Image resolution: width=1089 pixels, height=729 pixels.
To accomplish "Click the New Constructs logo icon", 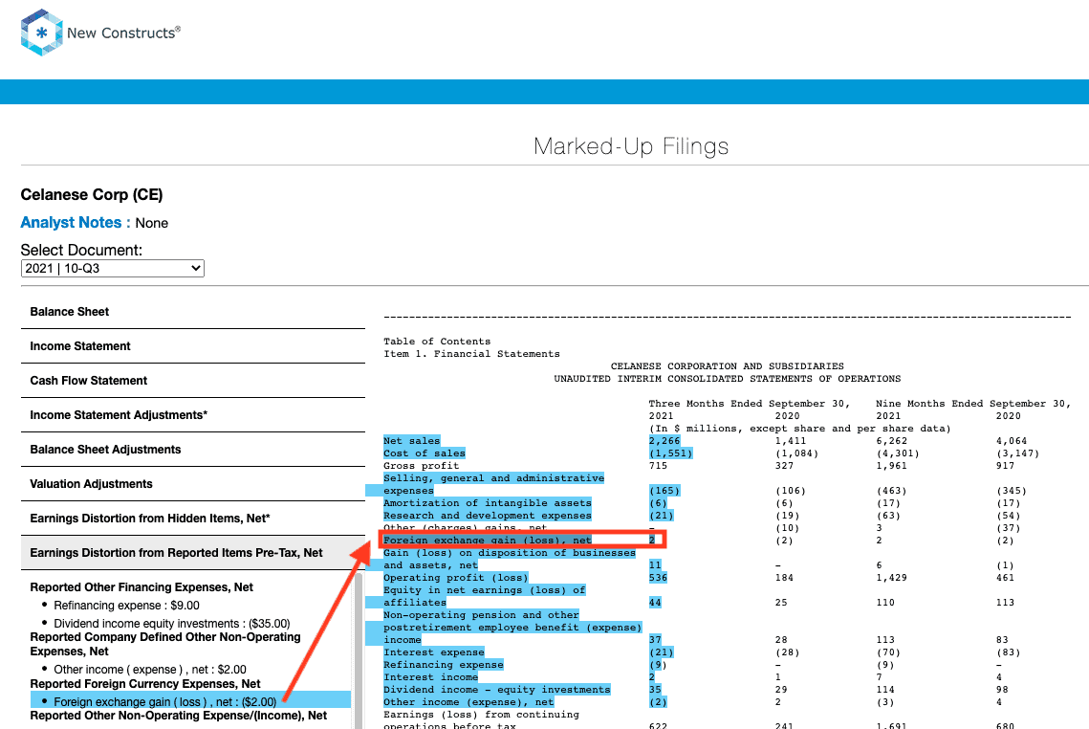I will click(42, 33).
